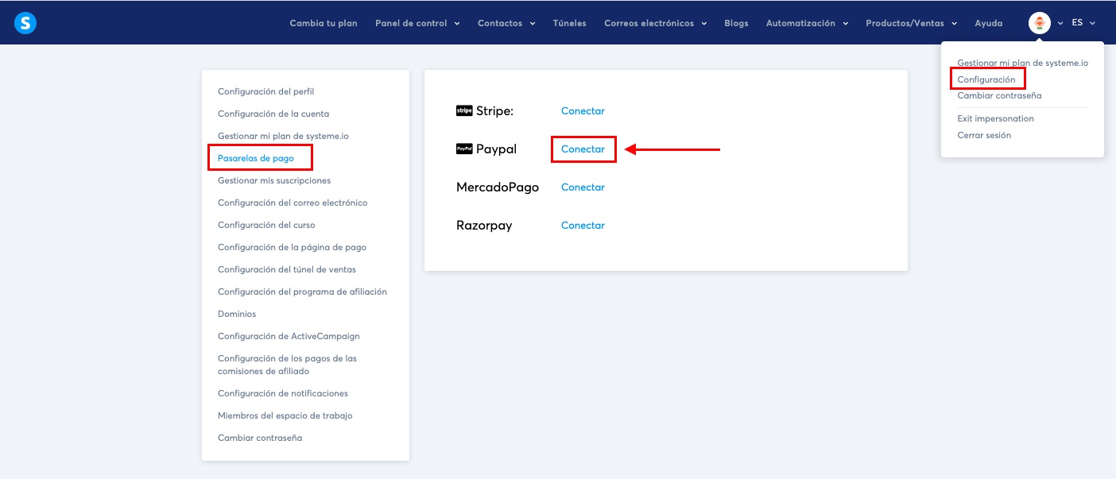This screenshot has width=1116, height=479.
Task: Click the systeme.io logo in the navbar
Action: tap(25, 22)
